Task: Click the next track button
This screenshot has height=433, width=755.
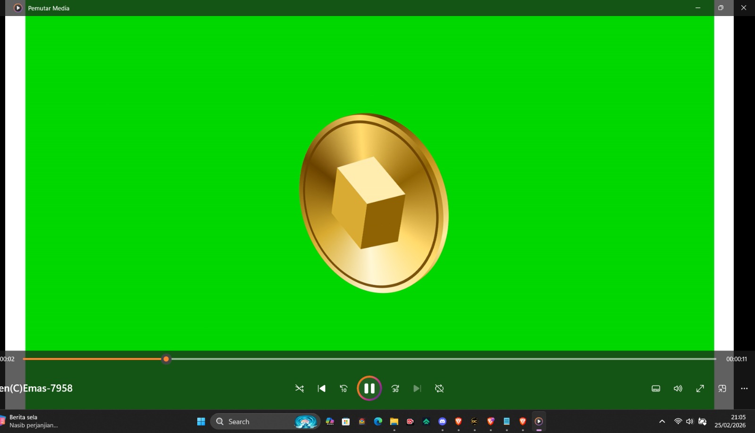Action: point(417,388)
